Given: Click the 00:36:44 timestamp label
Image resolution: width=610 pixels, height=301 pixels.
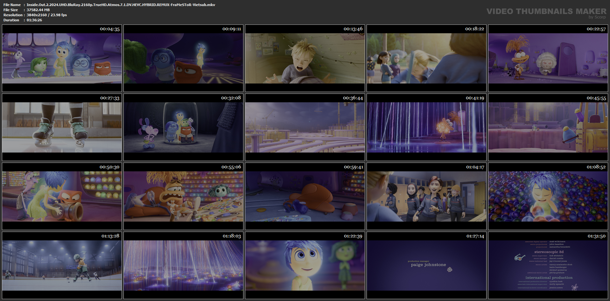Looking at the screenshot, I should [x=353, y=98].
